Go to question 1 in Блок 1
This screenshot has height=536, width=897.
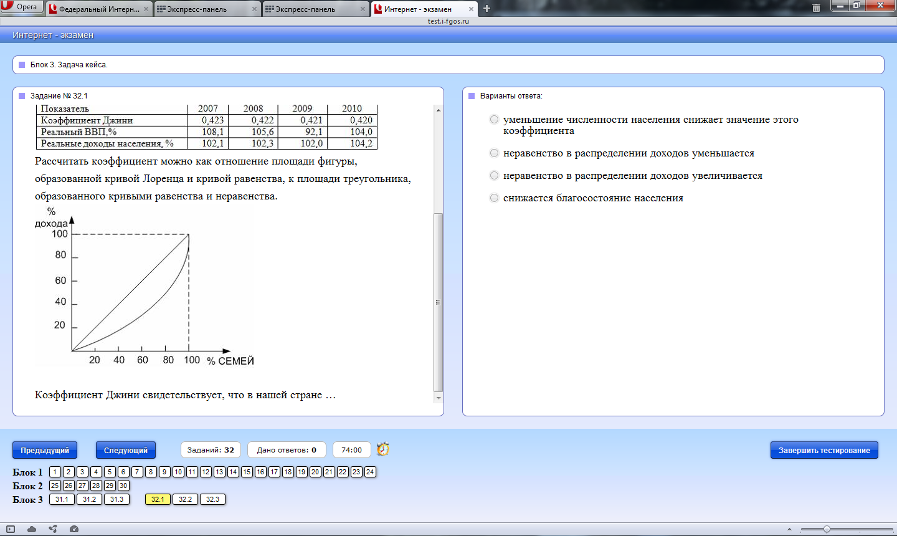(x=55, y=472)
